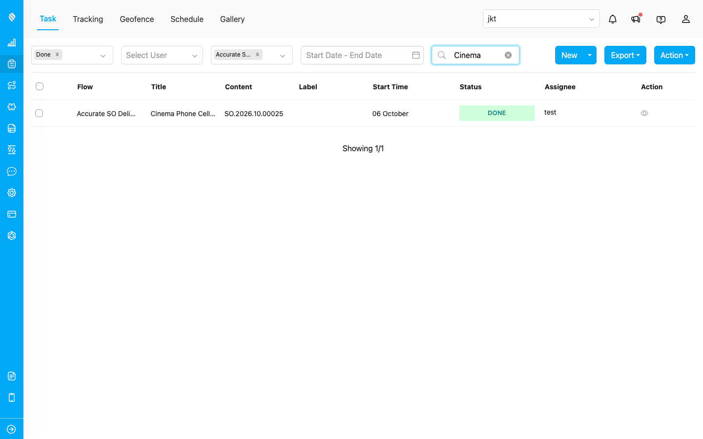Clear the Cinema search text
The image size is (703, 439).
(x=508, y=55)
